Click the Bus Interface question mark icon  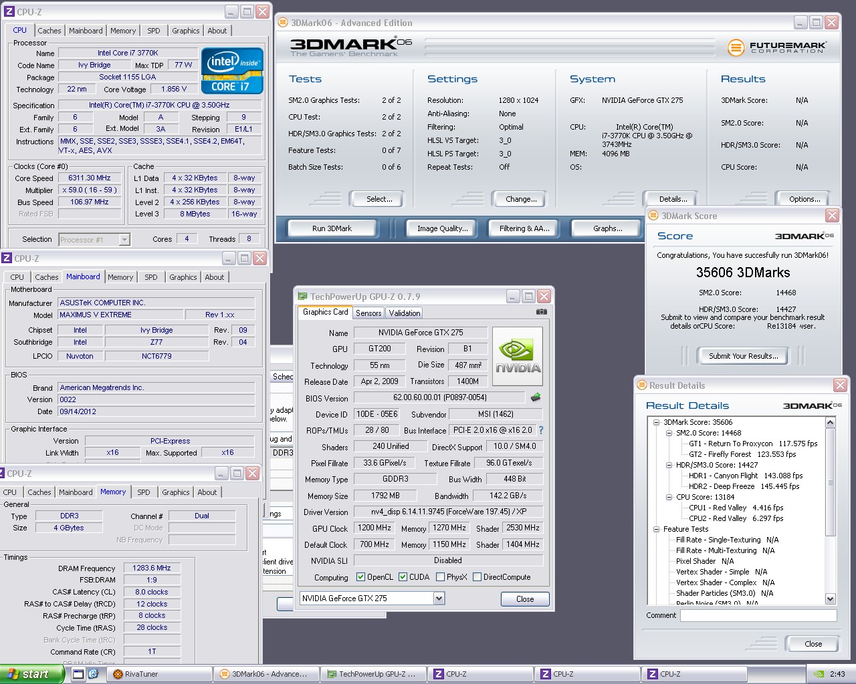click(x=541, y=430)
